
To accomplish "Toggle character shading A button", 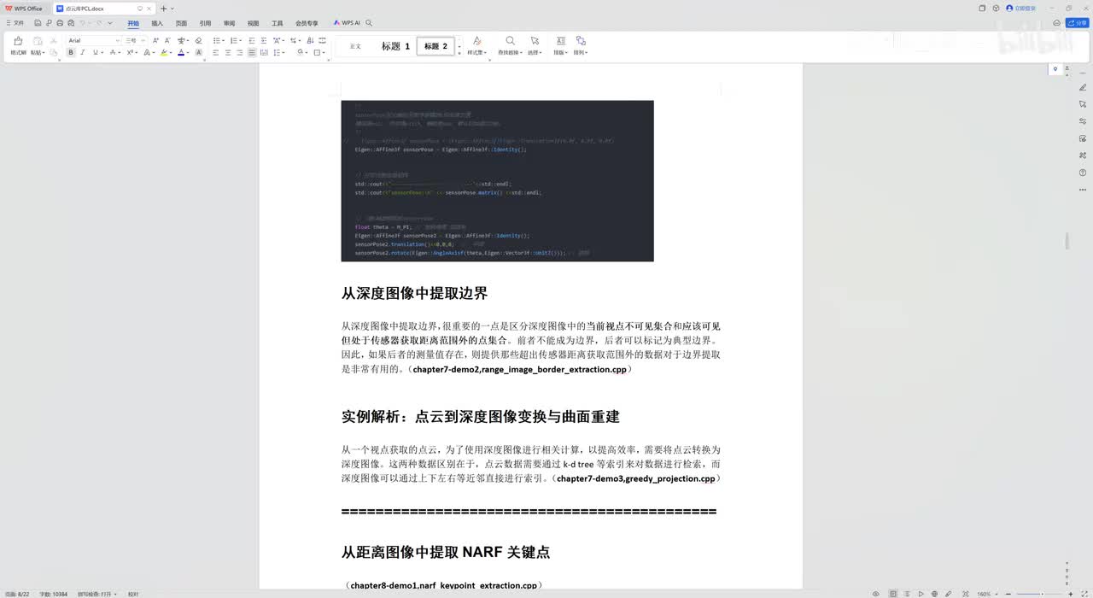I will tap(199, 53).
